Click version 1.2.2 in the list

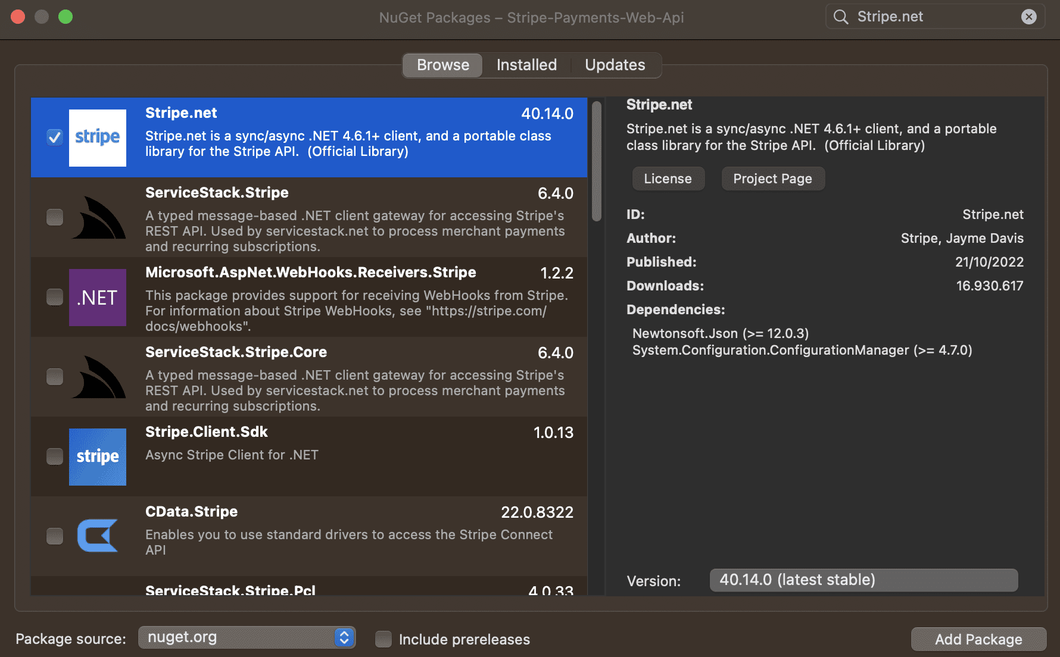557,273
